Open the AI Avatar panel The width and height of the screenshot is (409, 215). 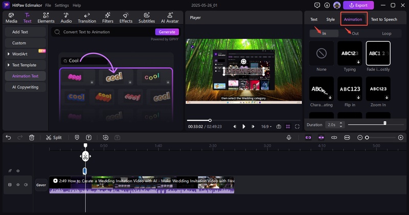(170, 18)
